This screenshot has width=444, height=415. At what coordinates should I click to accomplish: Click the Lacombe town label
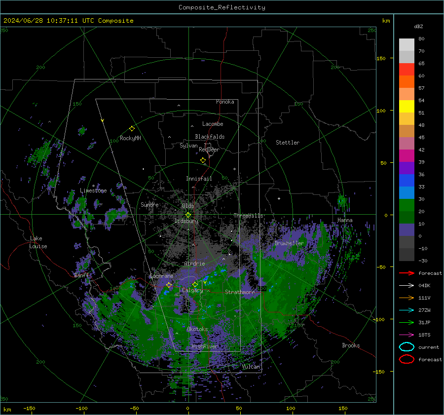pyautogui.click(x=213, y=124)
